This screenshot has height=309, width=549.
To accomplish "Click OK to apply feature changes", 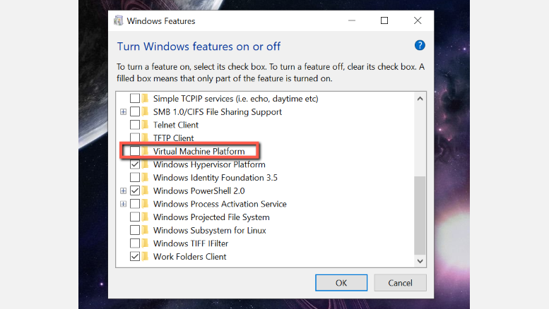I will point(341,283).
